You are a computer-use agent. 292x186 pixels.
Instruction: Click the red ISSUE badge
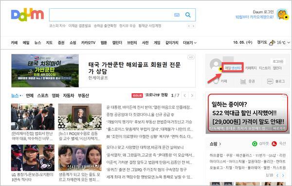pos(137,96)
